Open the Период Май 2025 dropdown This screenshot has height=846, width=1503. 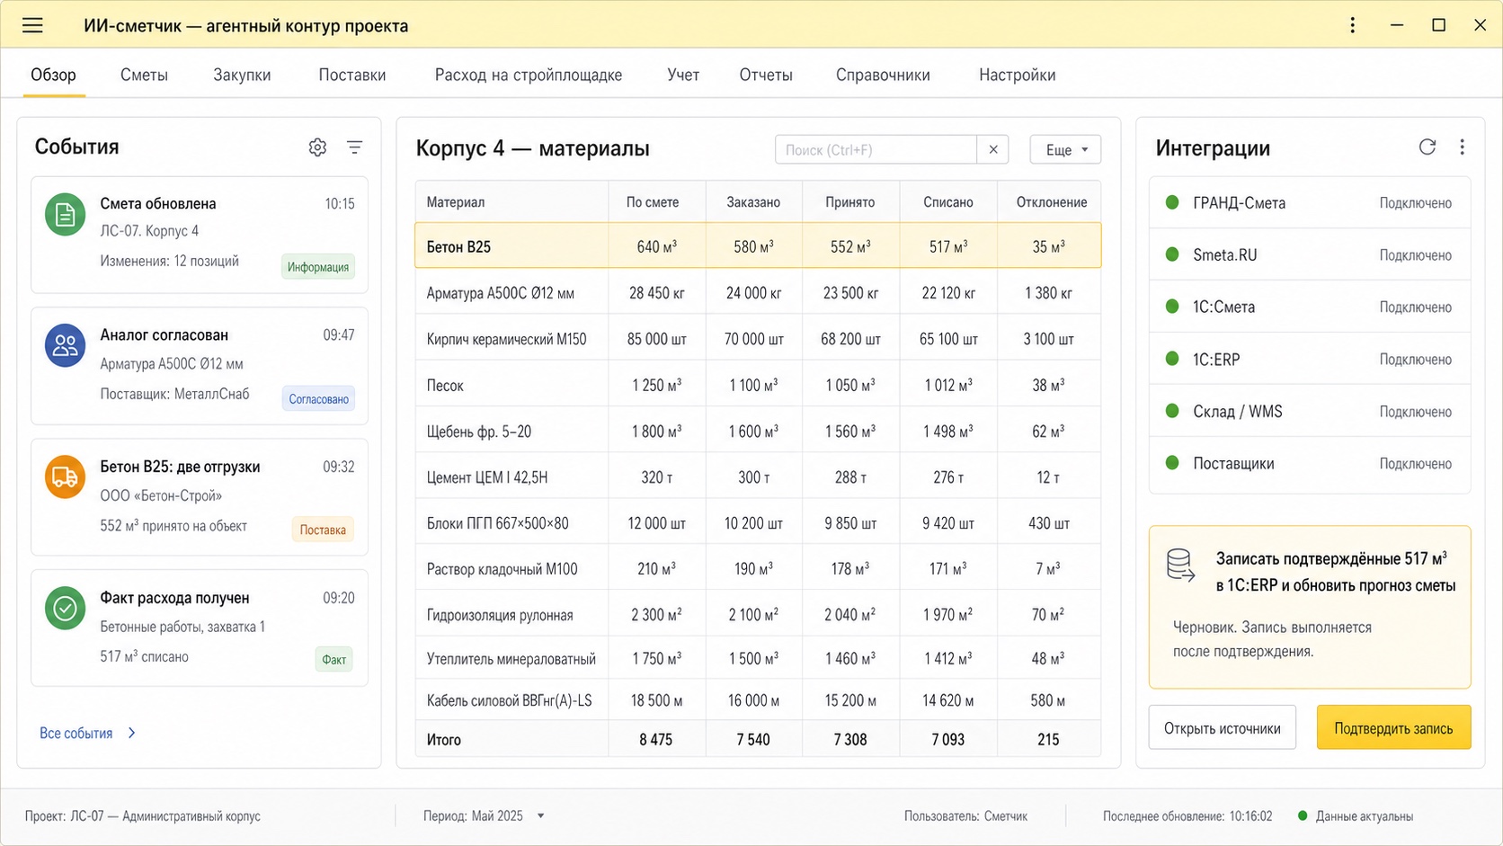[x=483, y=816]
